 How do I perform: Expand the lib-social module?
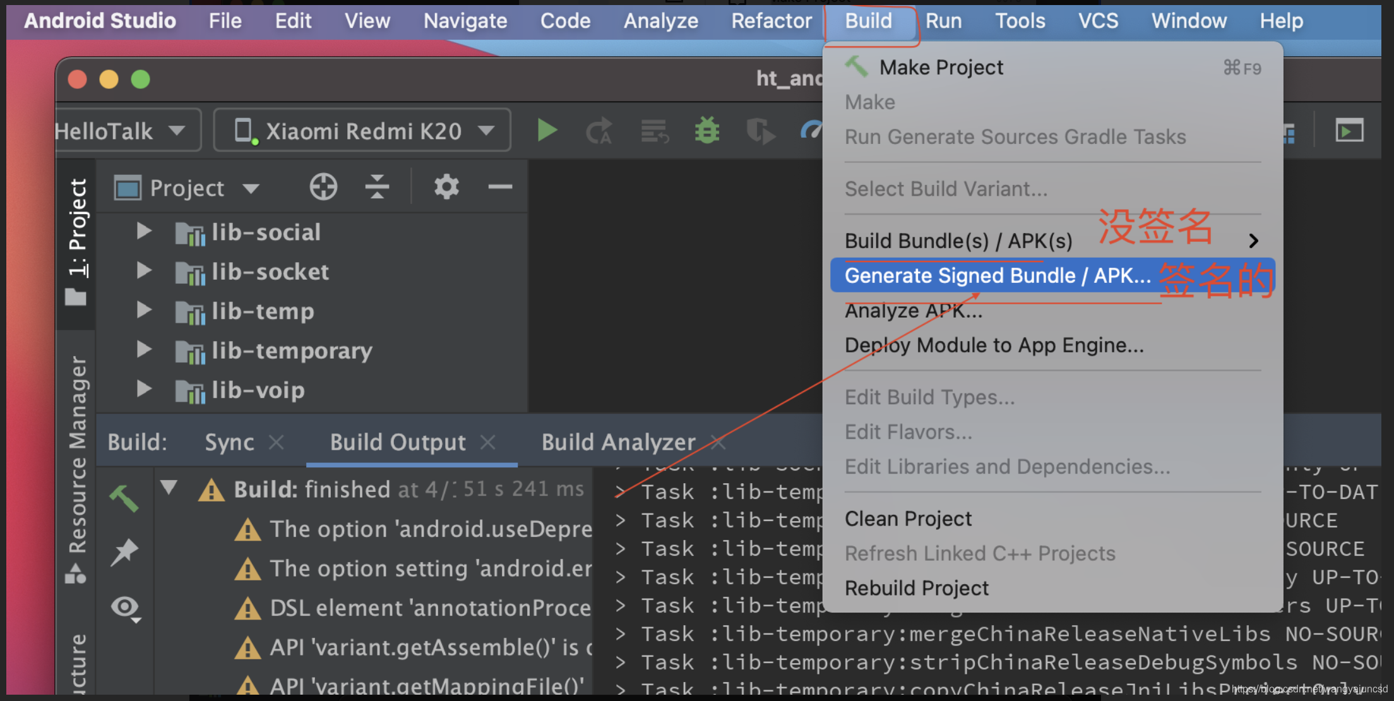point(144,231)
